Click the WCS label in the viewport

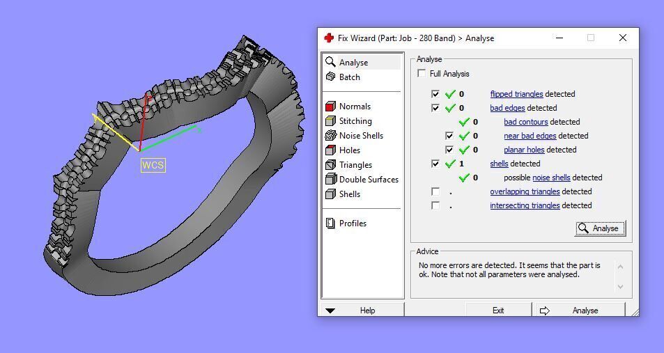click(153, 165)
